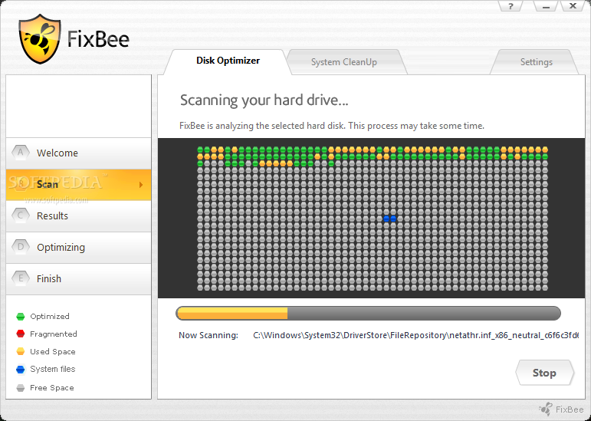Click the 'Optimized' legend label

(x=50, y=316)
